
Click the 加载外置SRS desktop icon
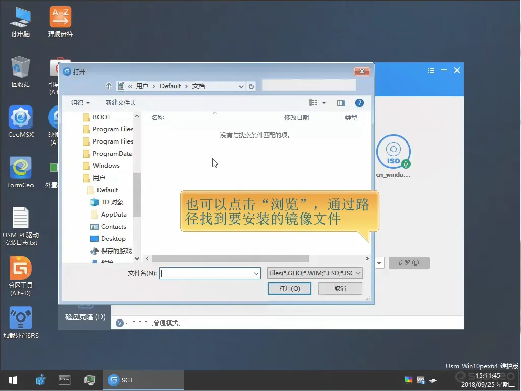tap(21, 318)
